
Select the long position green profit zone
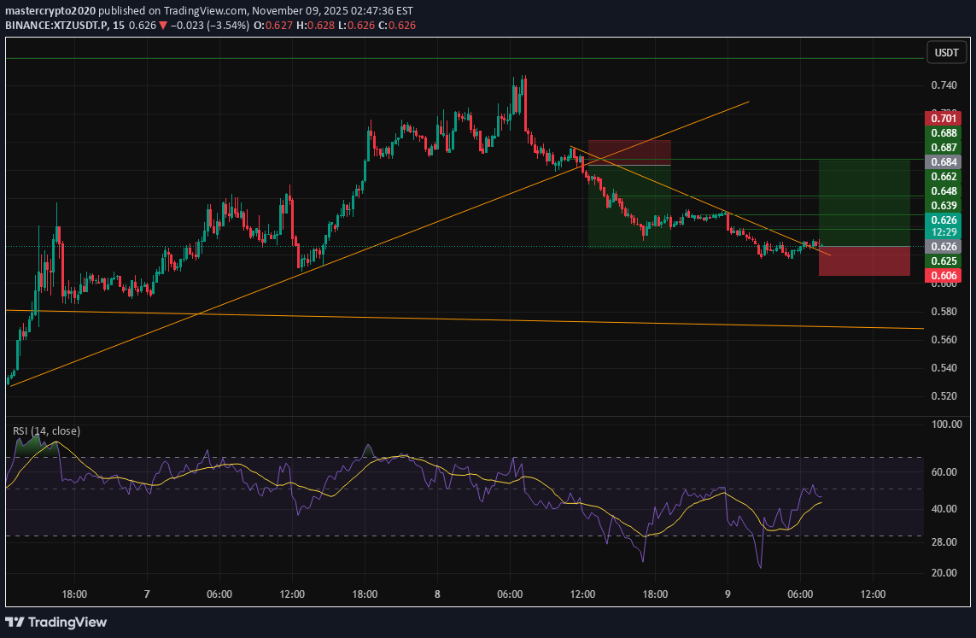(x=863, y=202)
